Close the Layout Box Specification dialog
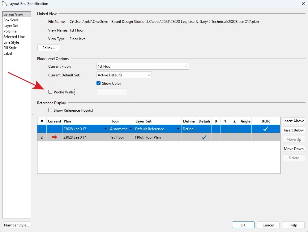Image resolution: width=308 pixels, height=232 pixels. pyautogui.click(x=303, y=4)
